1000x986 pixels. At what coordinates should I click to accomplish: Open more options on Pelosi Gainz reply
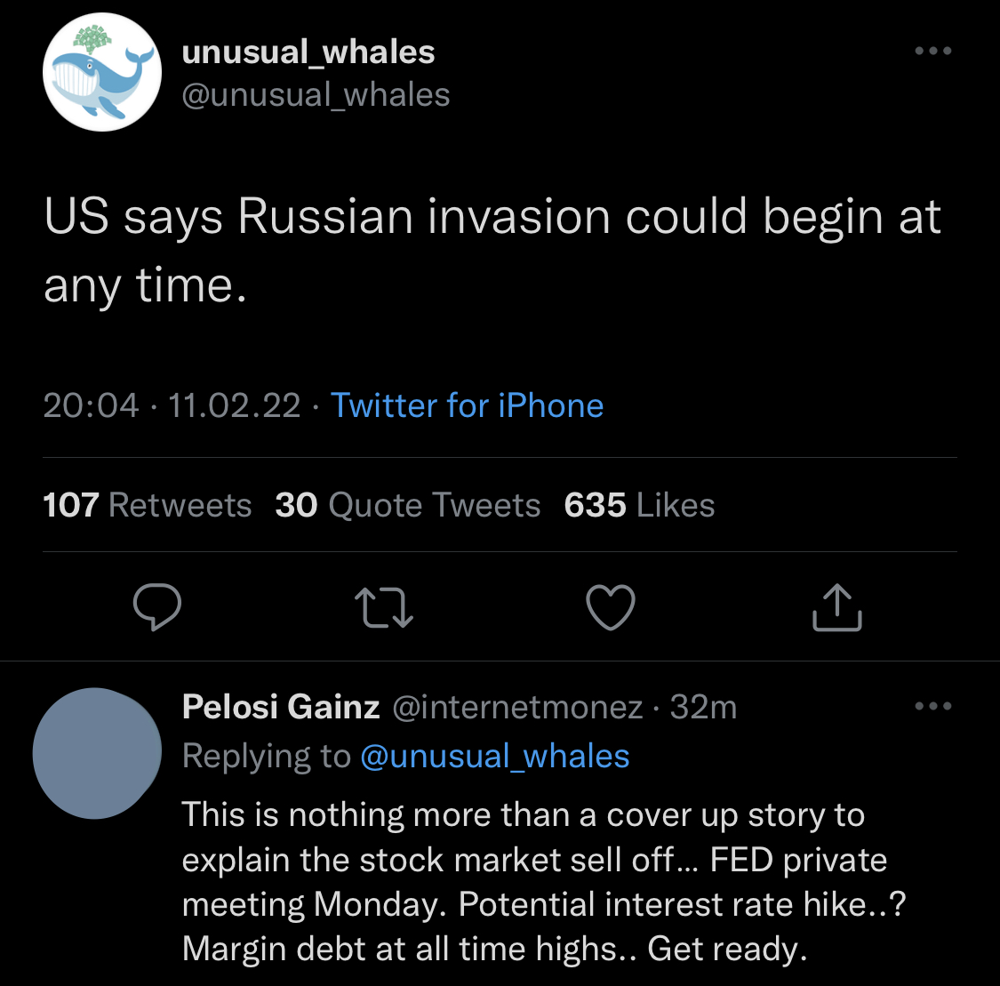[933, 707]
